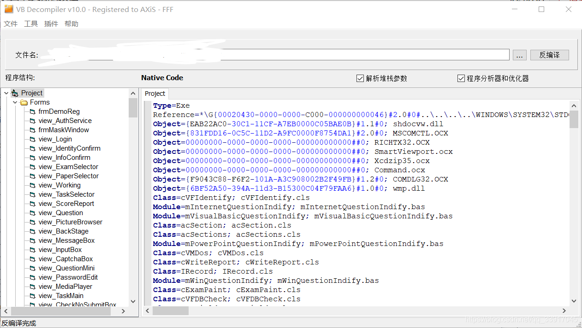Open the 帮助 menu
582x328 pixels.
point(71,24)
